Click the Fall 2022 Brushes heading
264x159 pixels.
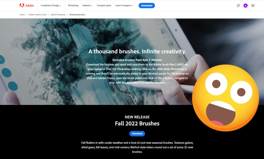(x=137, y=124)
